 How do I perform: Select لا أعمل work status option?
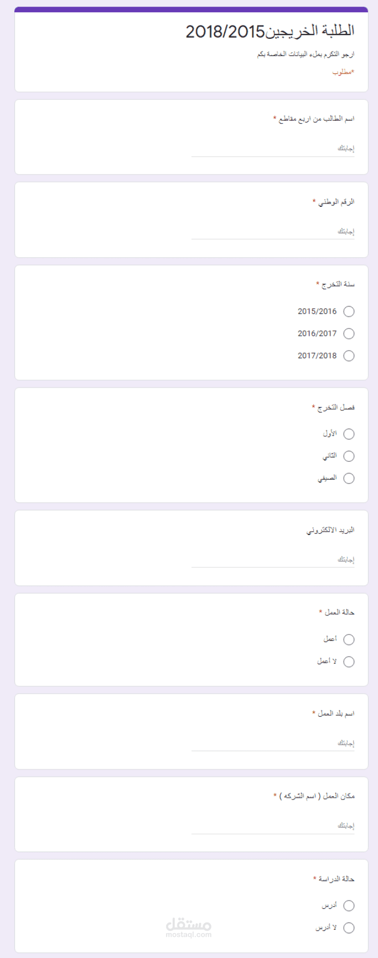pyautogui.click(x=349, y=662)
